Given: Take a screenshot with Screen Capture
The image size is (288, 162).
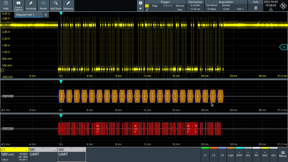Looking at the screenshot, I should pyautogui.click(x=18, y=5).
